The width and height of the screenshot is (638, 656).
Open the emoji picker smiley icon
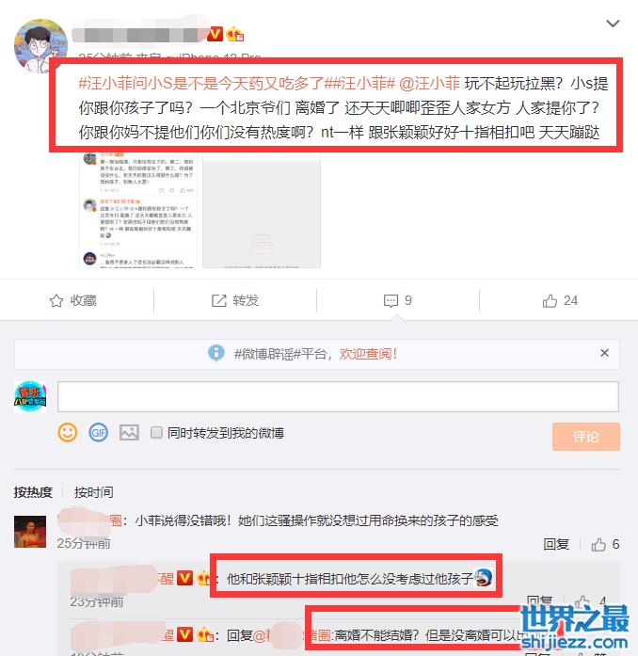click(x=68, y=432)
